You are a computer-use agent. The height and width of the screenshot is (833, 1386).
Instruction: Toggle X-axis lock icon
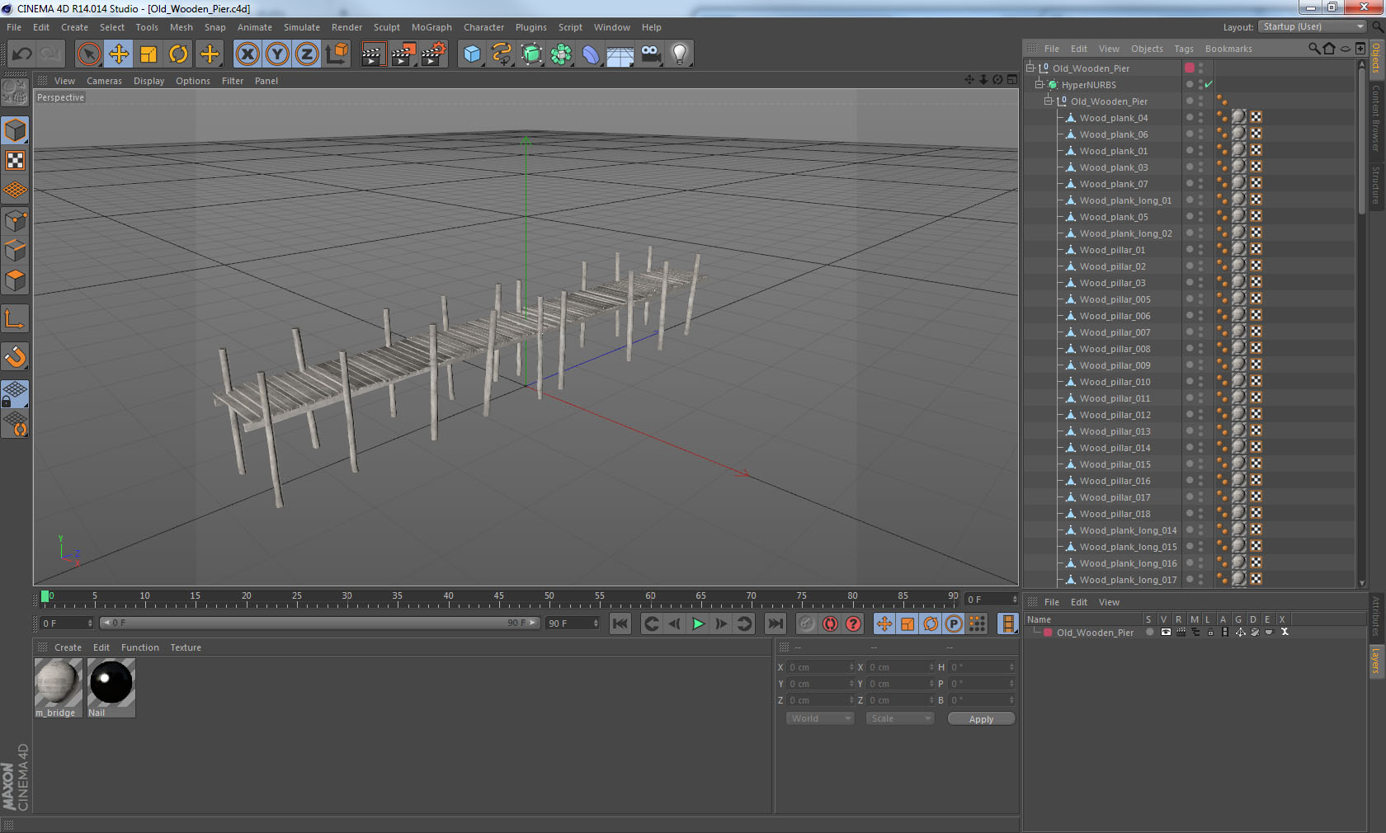click(x=247, y=54)
